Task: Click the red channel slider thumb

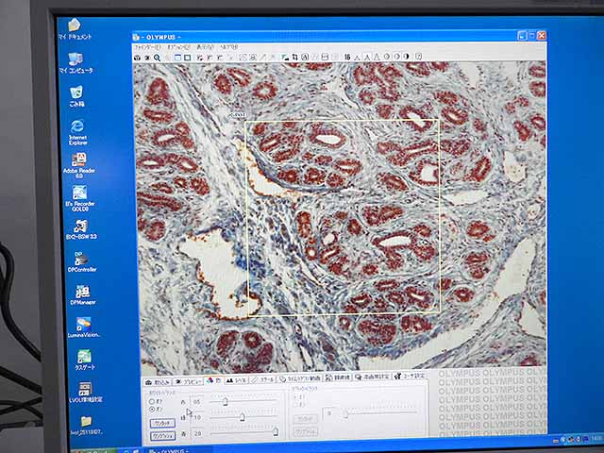Action: click(226, 402)
